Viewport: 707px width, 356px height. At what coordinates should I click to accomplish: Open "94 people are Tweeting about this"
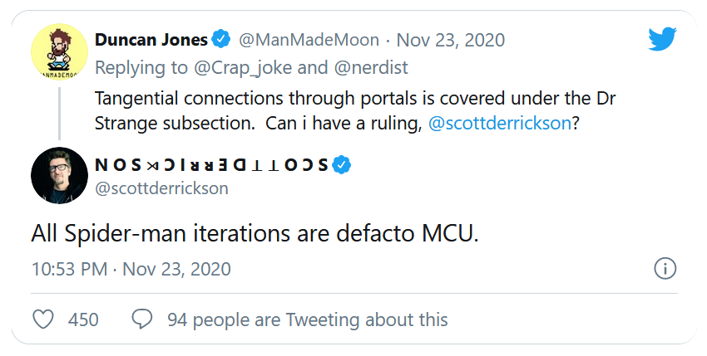click(307, 319)
